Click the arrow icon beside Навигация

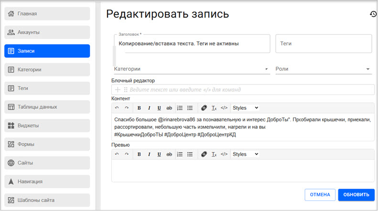coord(11,181)
